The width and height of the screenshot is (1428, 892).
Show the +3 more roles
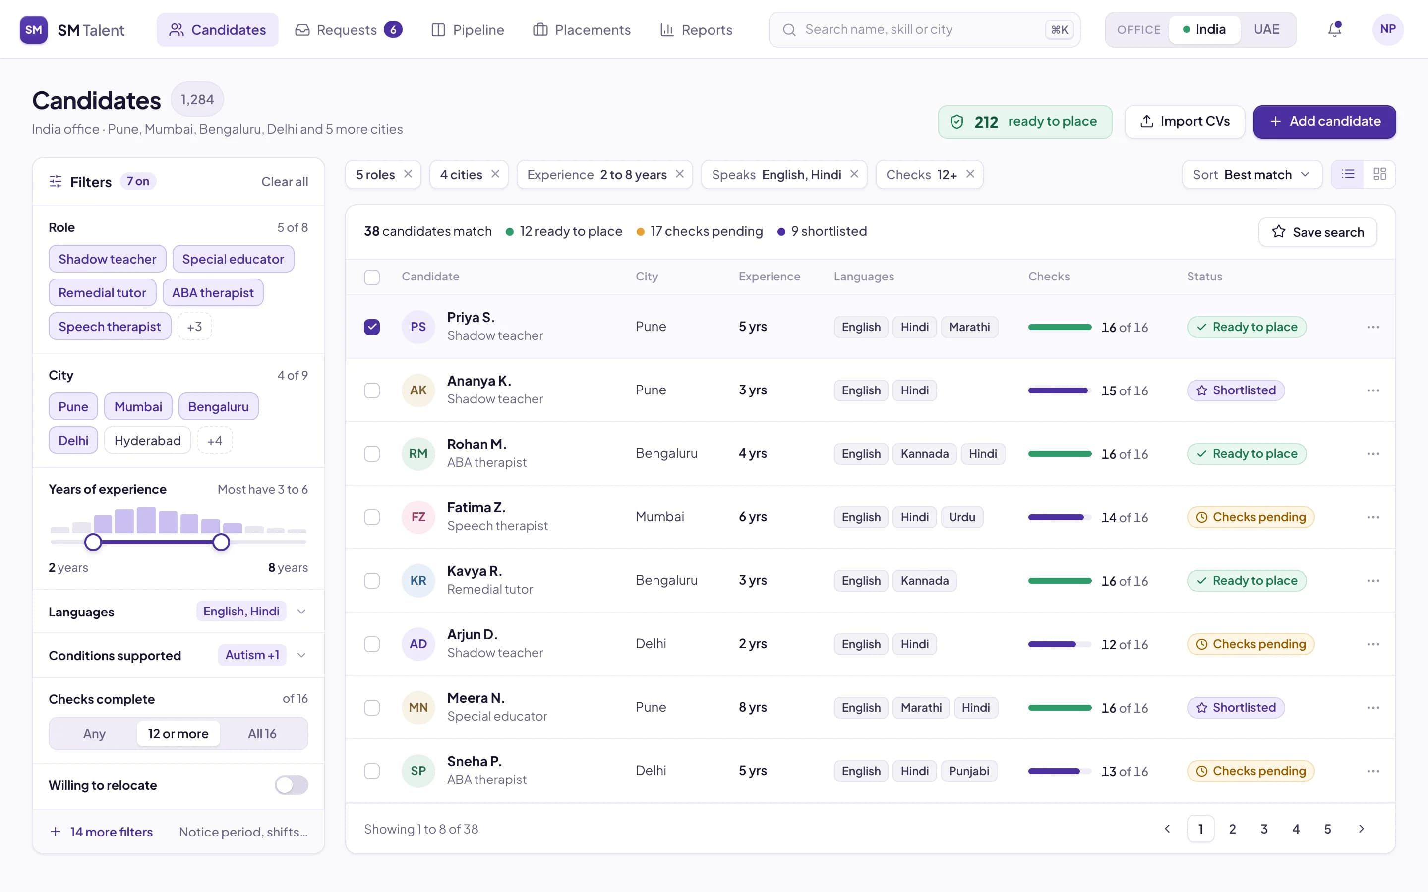pos(195,326)
